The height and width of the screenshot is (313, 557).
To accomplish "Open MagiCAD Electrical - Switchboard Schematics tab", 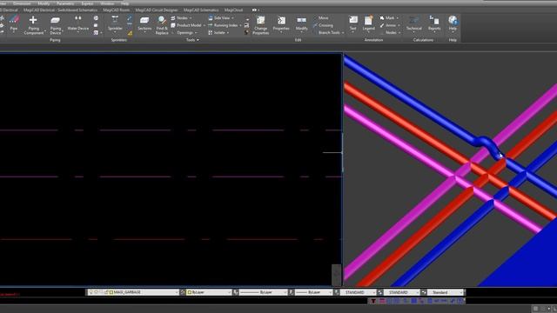I will [60, 10].
